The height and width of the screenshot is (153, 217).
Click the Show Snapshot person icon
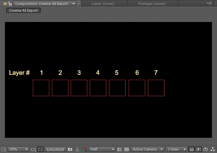[77, 149]
